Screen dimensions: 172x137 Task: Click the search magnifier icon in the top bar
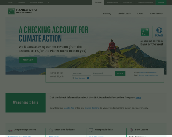point(49,2)
